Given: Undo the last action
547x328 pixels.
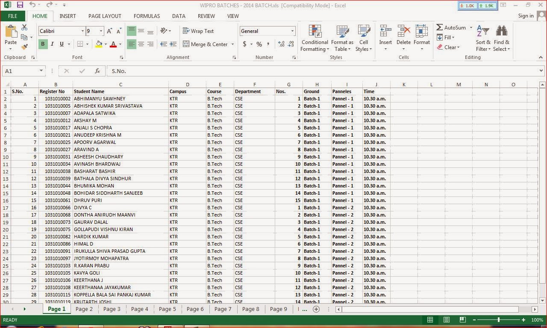Looking at the screenshot, I should (32, 5).
